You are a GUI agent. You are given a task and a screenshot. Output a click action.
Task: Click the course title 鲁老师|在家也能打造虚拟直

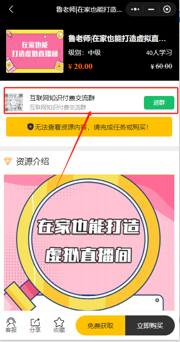point(117,39)
